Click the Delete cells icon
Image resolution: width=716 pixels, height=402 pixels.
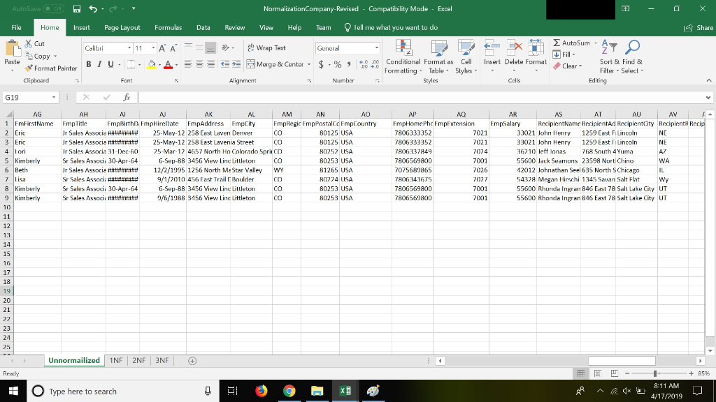[514, 47]
